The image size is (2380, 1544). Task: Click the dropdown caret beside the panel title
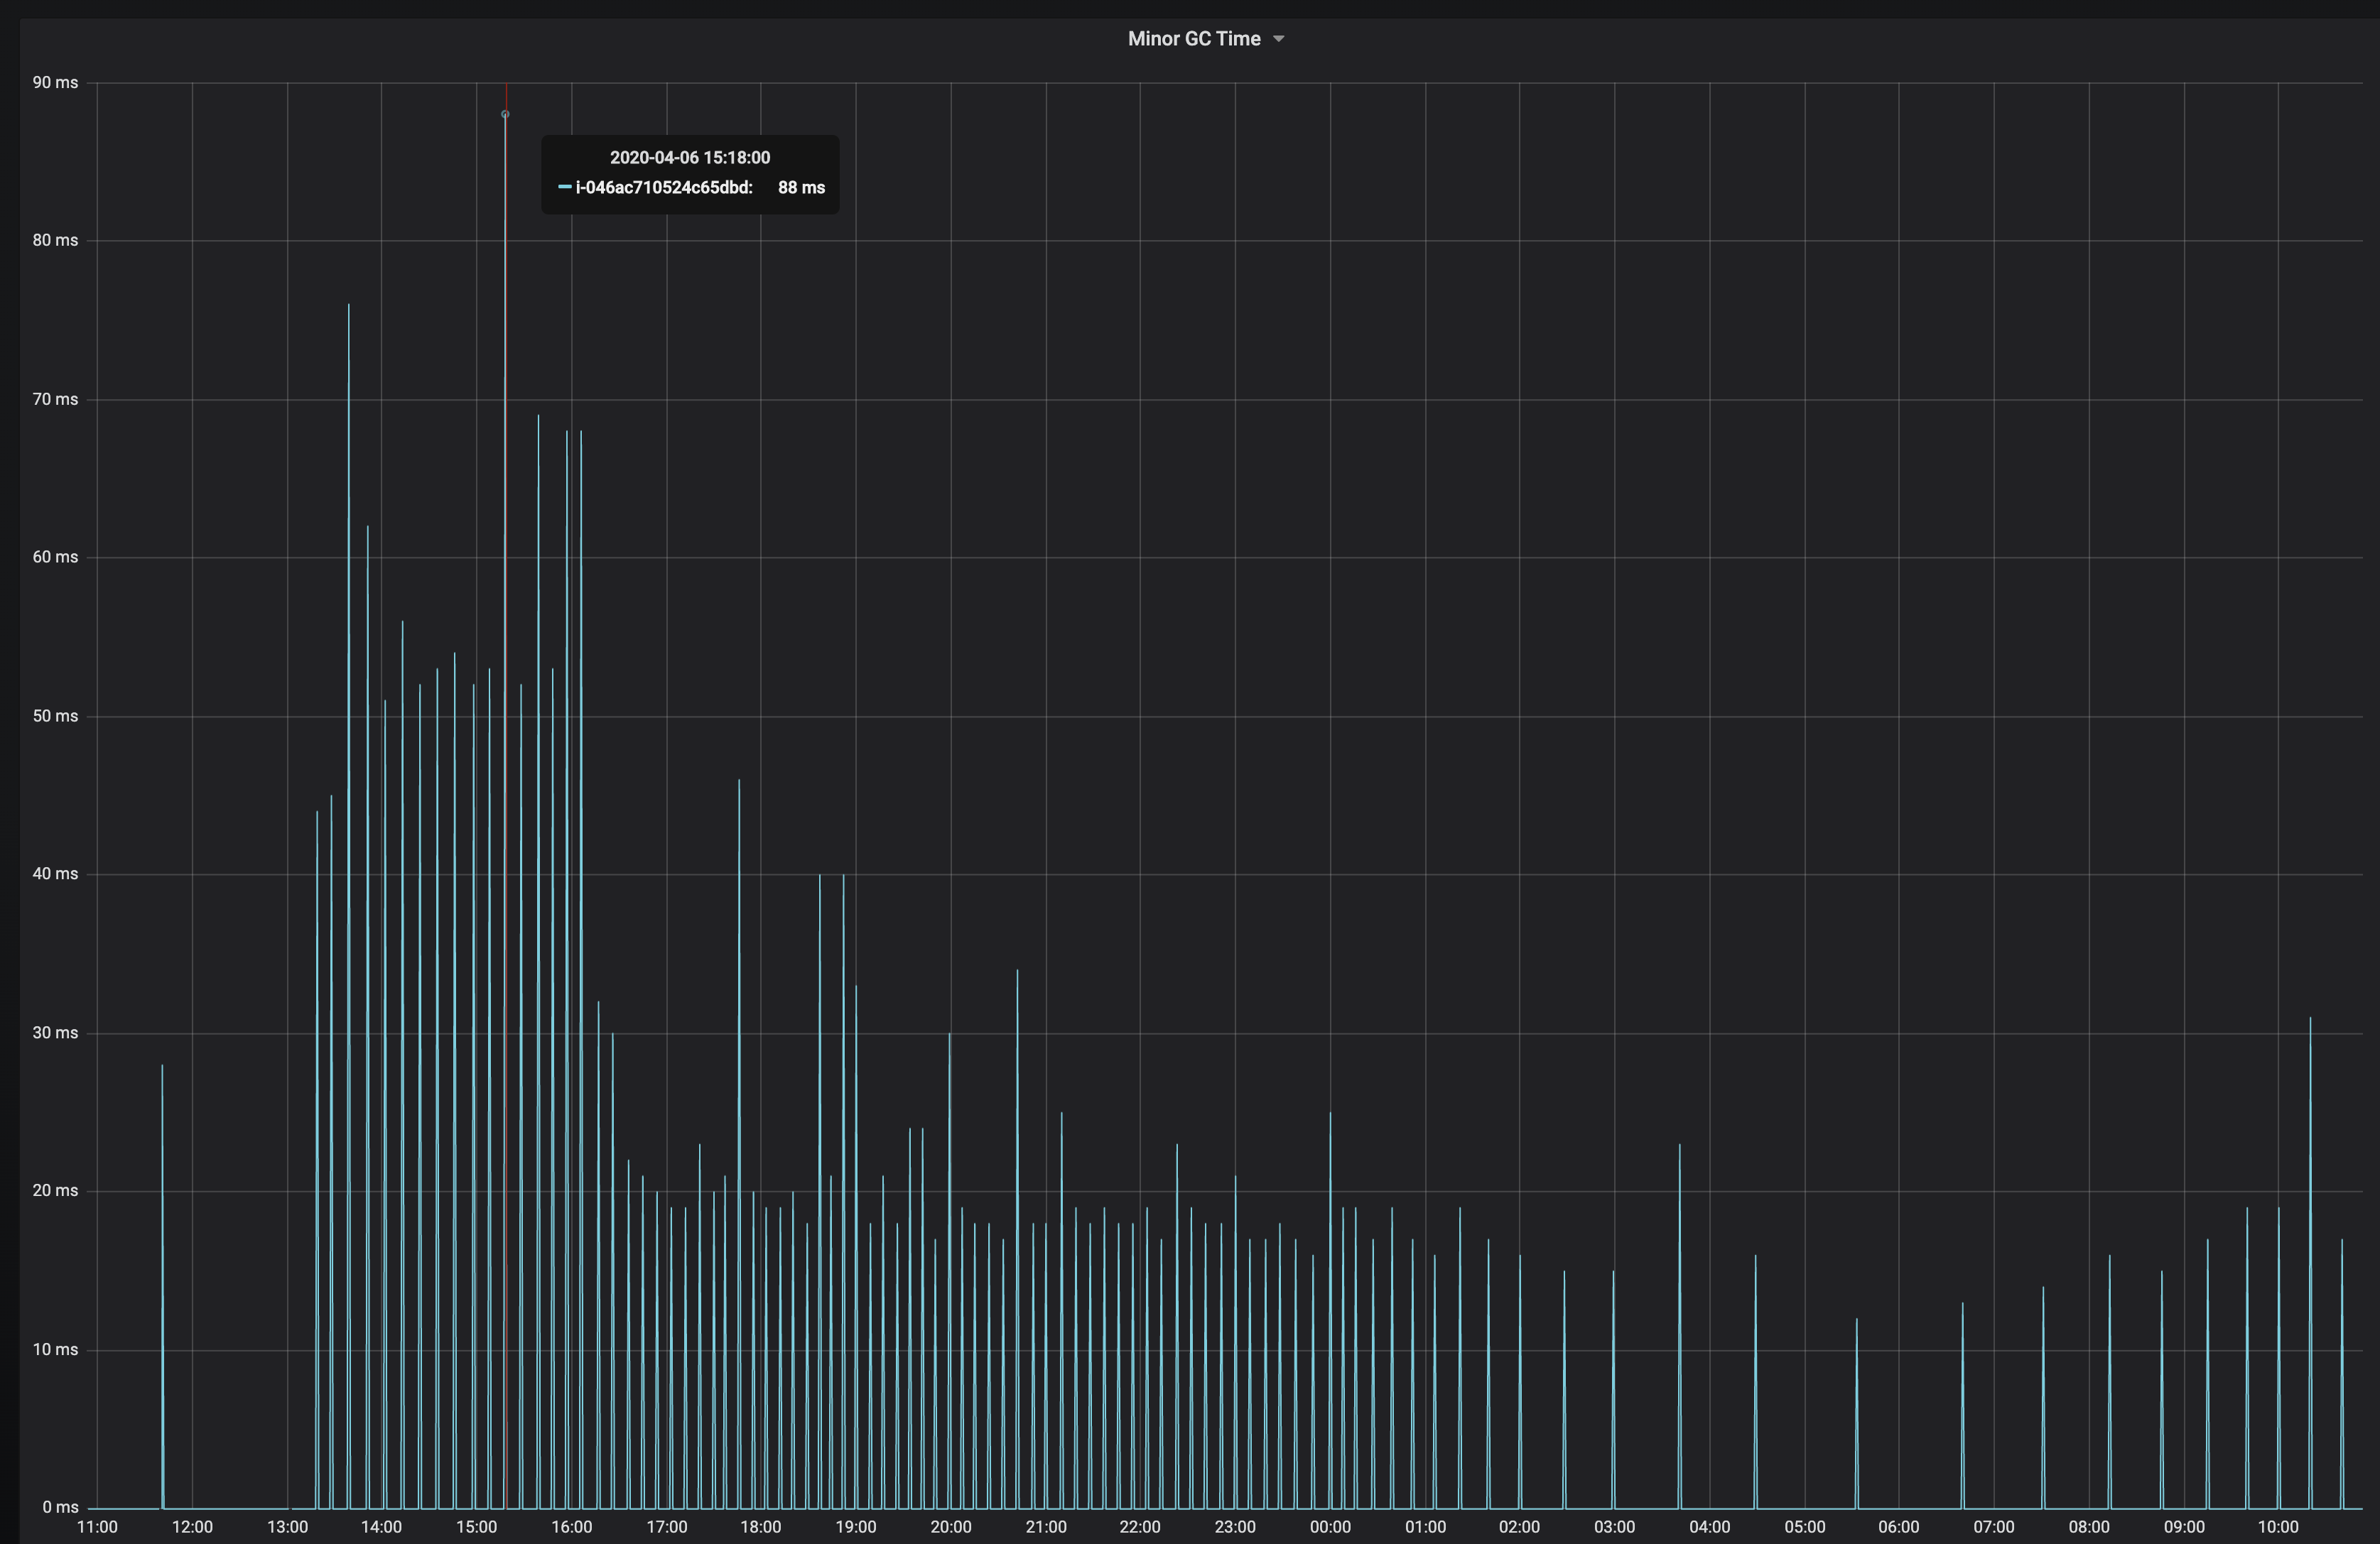[x=1278, y=39]
